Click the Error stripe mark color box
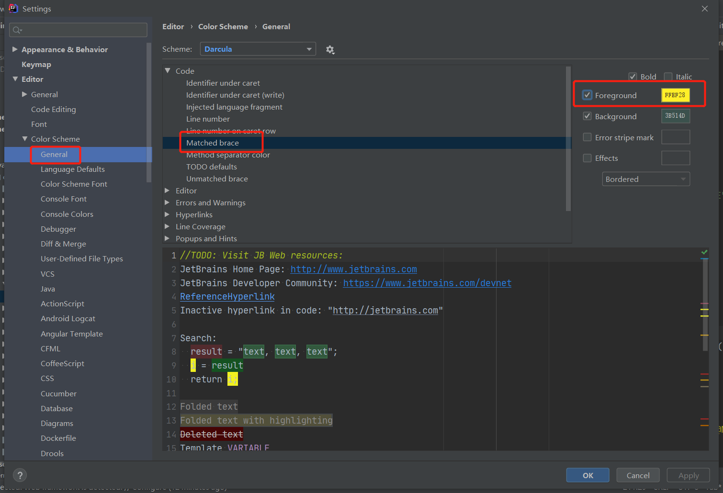This screenshot has width=723, height=493. (676, 137)
